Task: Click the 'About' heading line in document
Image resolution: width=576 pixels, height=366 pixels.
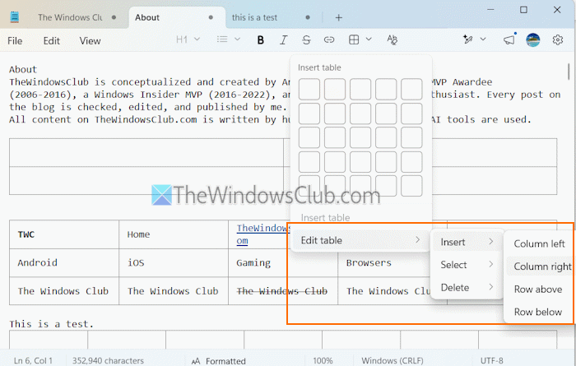Action: (x=23, y=69)
